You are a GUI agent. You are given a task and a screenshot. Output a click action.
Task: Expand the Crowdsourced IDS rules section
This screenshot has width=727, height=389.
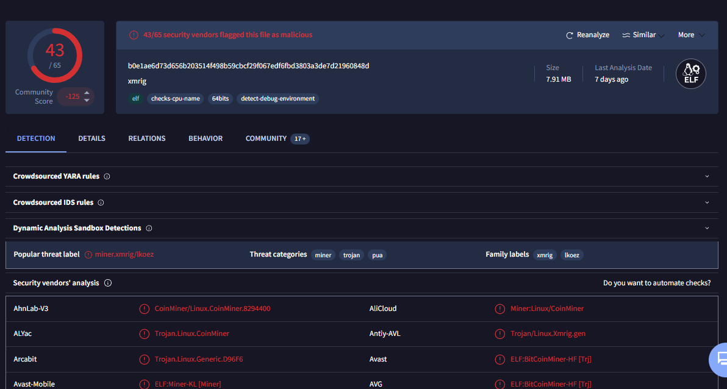(x=707, y=202)
